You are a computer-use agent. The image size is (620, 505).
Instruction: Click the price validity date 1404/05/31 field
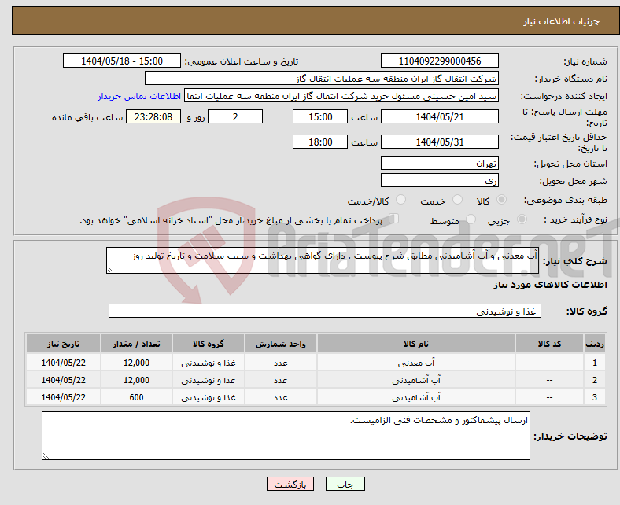point(440,142)
